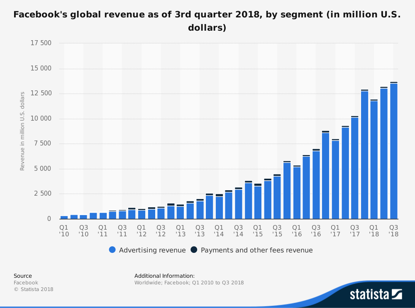
Task: Click the Q3 '18 x-axis label
Action: 393,231
